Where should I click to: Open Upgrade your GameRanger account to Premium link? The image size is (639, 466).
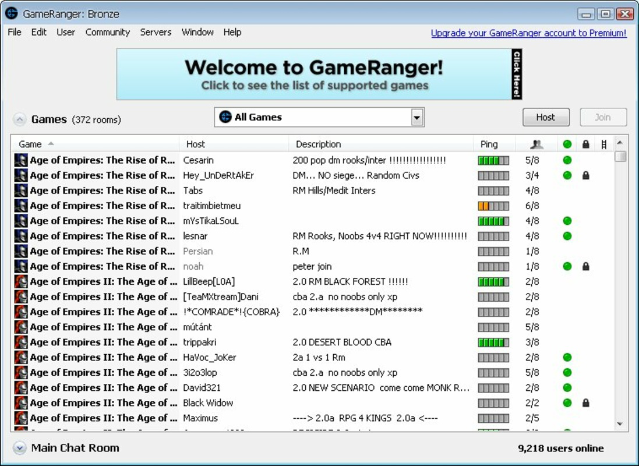pyautogui.click(x=528, y=33)
